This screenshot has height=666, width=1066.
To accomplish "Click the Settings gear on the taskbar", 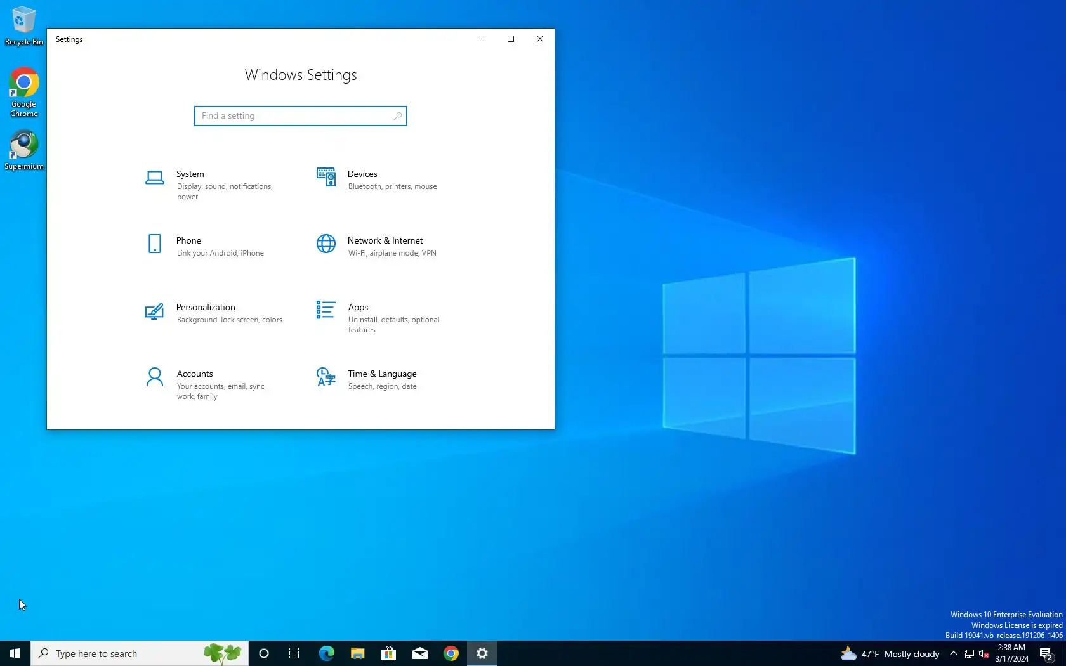I will pos(482,653).
